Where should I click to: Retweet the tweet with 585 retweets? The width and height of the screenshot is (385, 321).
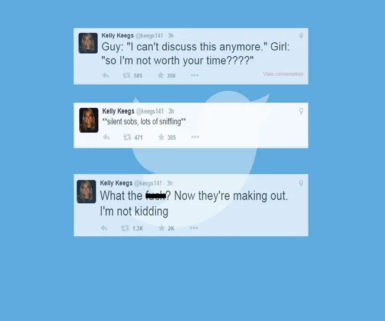(x=126, y=75)
